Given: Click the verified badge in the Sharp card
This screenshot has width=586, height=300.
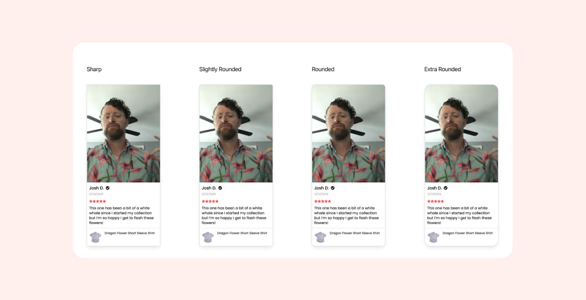Looking at the screenshot, I should tap(107, 188).
